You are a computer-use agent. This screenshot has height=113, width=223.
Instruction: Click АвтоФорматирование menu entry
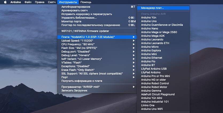pos(76,7)
